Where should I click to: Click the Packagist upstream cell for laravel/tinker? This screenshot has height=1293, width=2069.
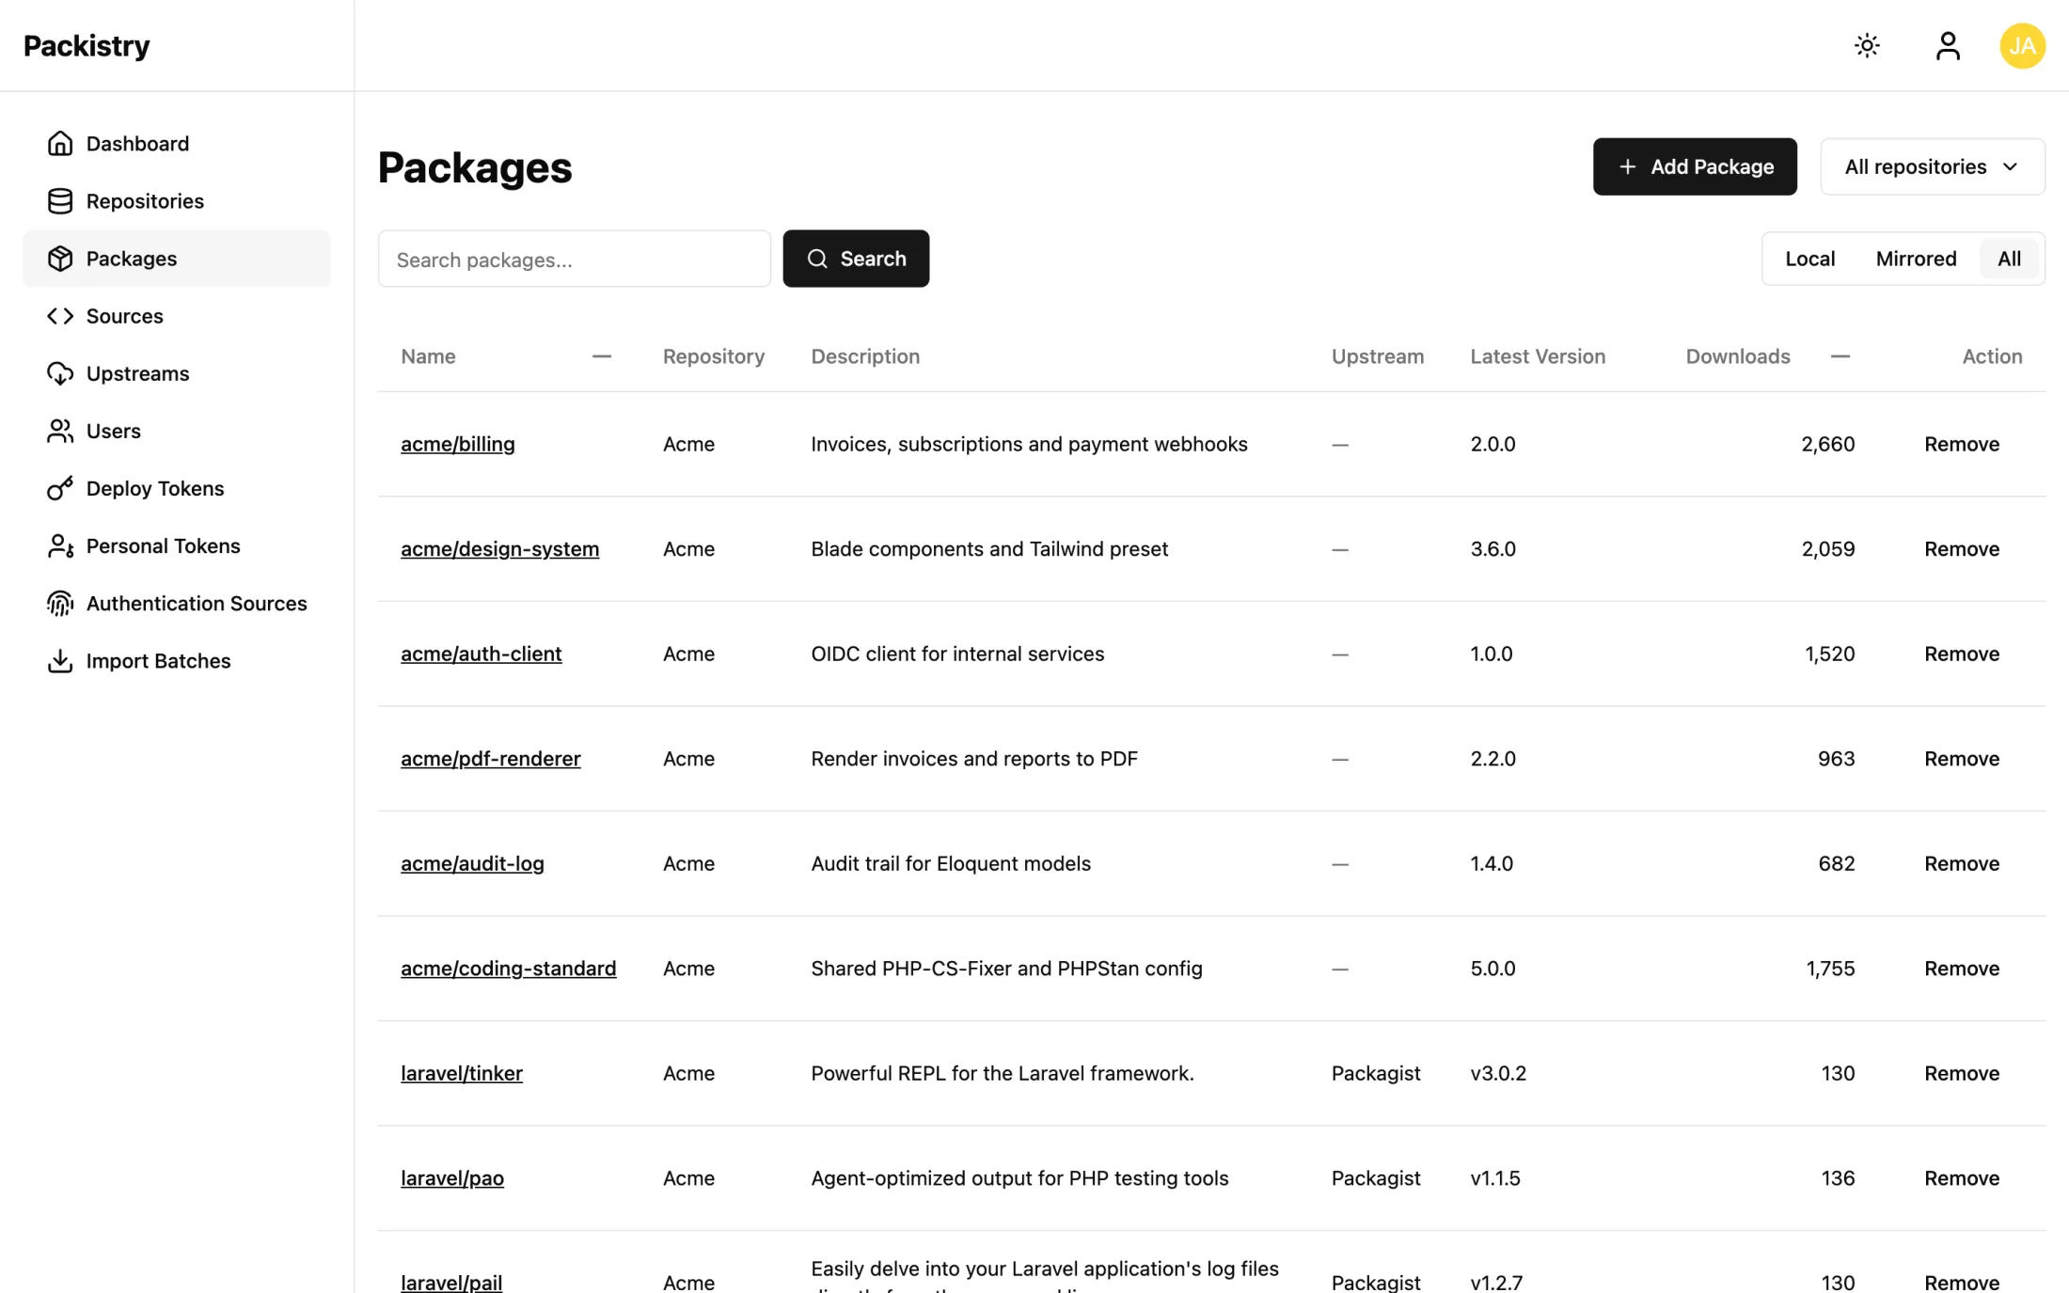(1375, 1073)
